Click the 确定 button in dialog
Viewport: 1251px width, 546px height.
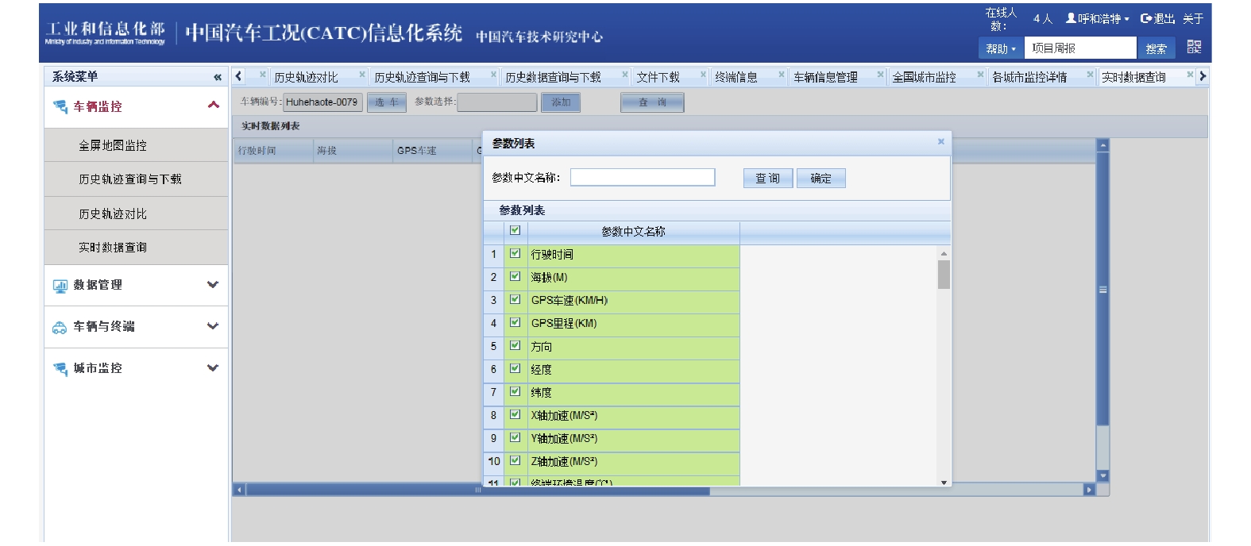click(820, 179)
